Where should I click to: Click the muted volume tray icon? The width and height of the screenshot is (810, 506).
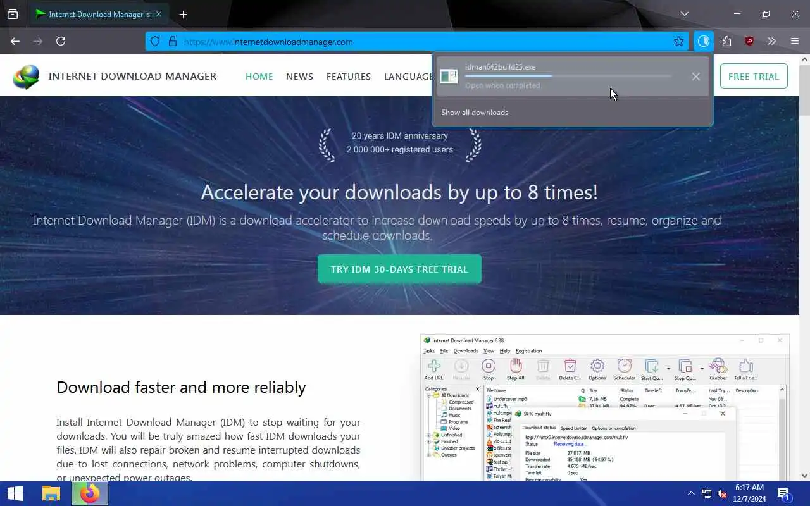721,493
